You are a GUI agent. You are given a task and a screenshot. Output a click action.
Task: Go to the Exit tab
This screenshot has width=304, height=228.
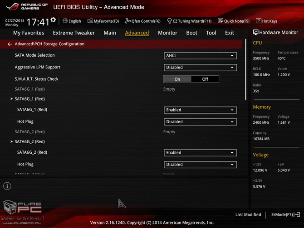click(x=230, y=33)
